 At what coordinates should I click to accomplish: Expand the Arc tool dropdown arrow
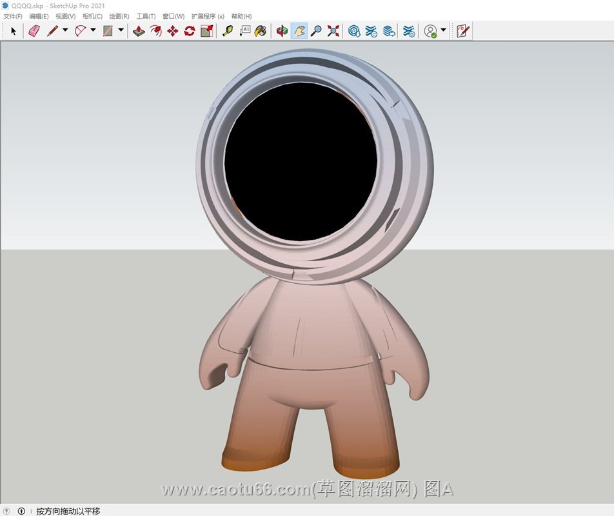pos(93,30)
